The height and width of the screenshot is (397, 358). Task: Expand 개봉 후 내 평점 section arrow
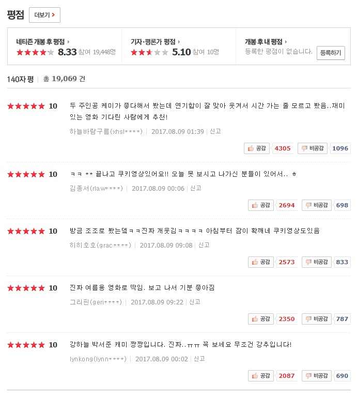click(x=286, y=42)
